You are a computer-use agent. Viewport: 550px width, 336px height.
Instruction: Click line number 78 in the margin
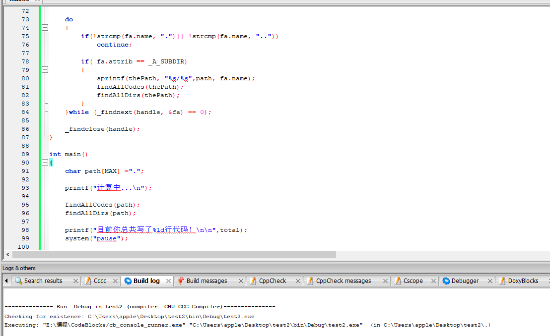click(x=25, y=61)
